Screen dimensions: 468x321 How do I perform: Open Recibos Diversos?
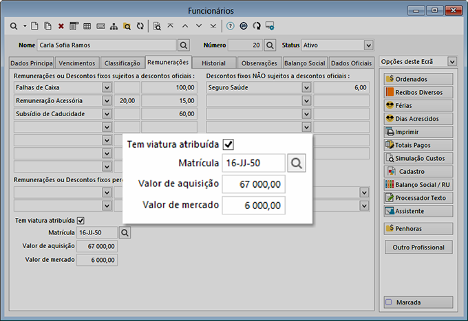[418, 92]
